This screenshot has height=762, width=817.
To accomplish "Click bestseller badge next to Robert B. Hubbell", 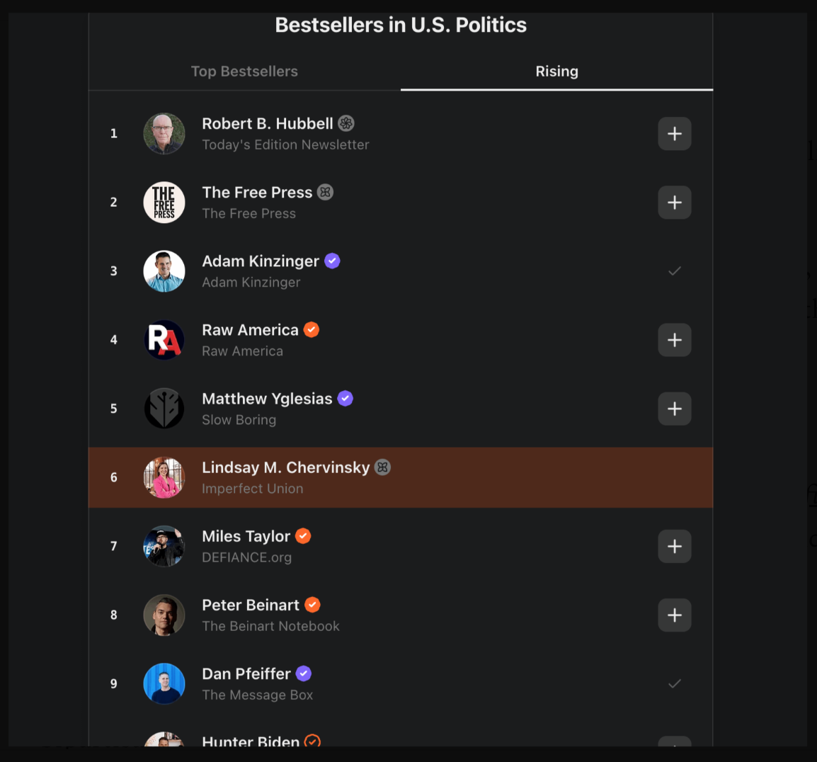I will coord(346,123).
